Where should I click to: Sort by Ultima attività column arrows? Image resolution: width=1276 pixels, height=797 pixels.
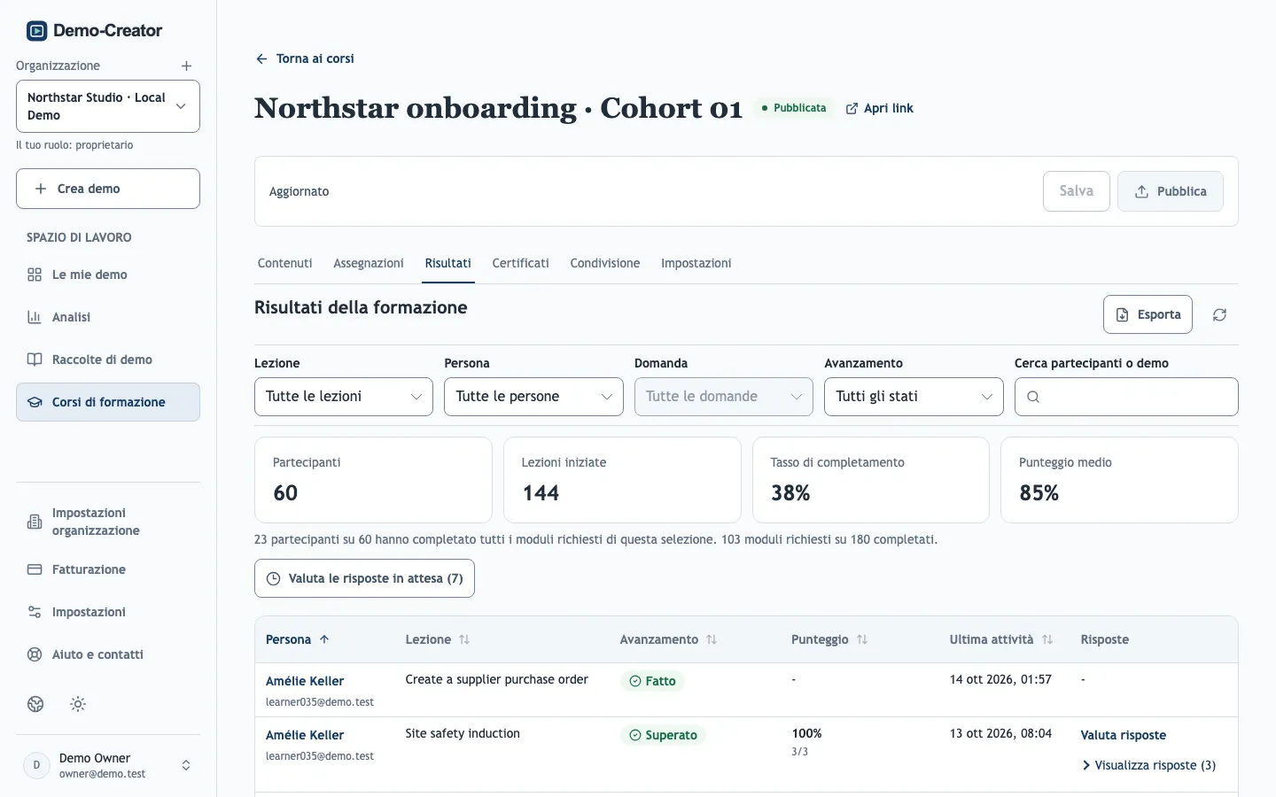[x=1047, y=639]
